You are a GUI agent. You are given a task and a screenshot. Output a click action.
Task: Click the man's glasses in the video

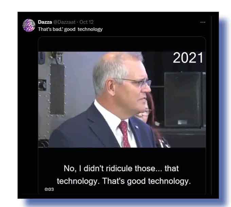[x=136, y=82]
